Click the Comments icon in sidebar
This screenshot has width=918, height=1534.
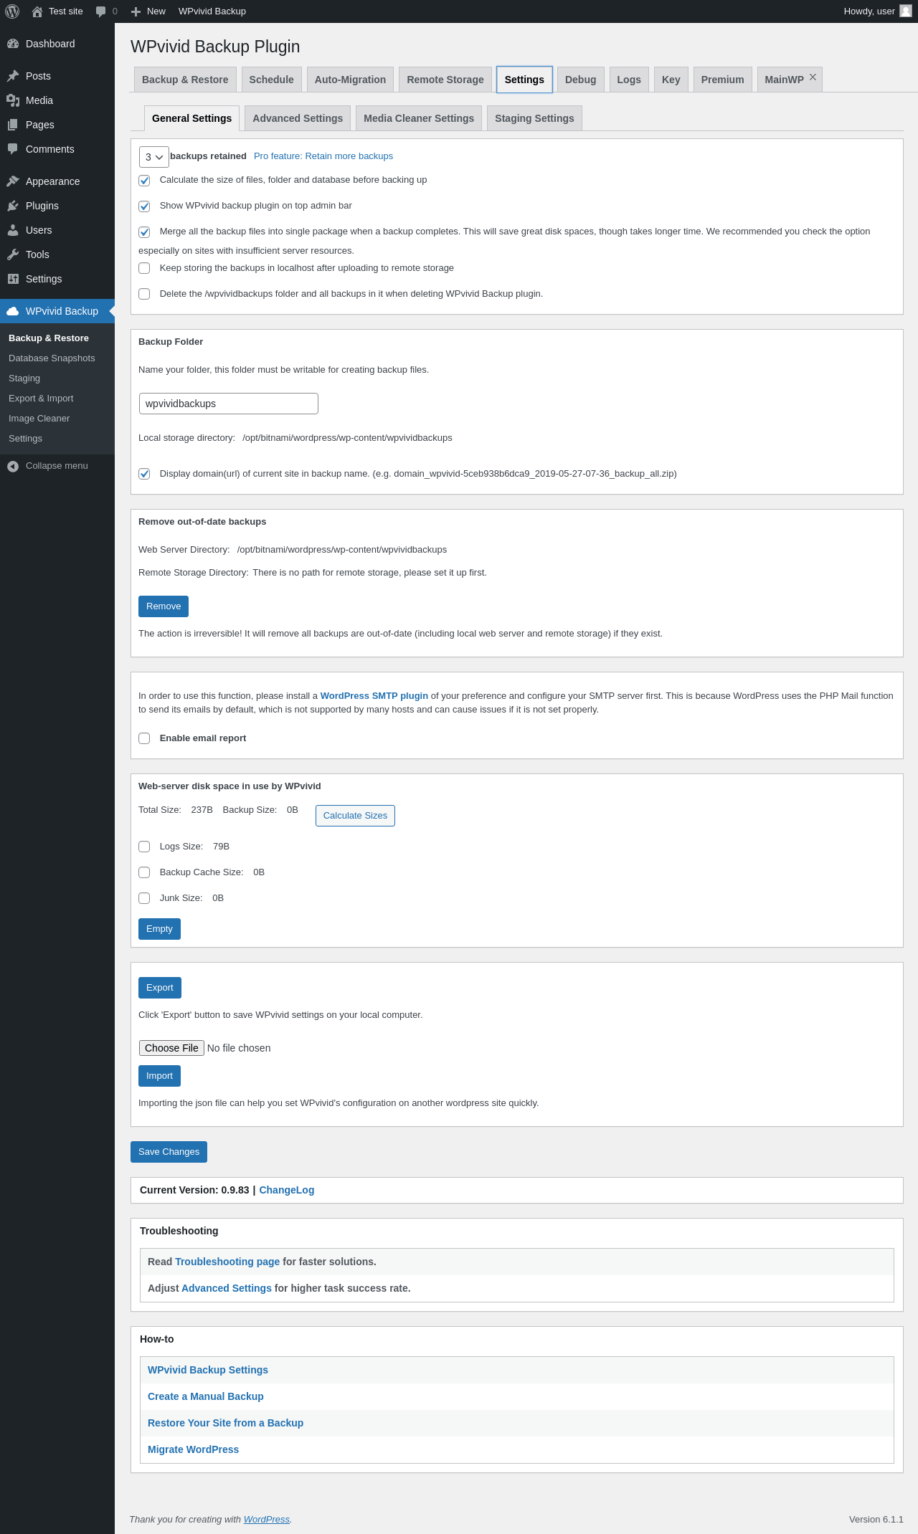(13, 149)
